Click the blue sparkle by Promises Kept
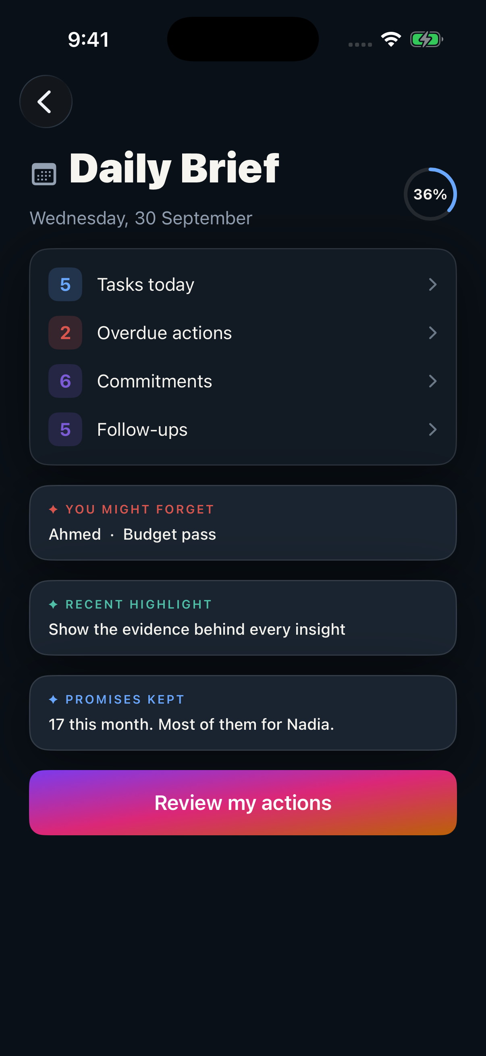 pos(53,699)
